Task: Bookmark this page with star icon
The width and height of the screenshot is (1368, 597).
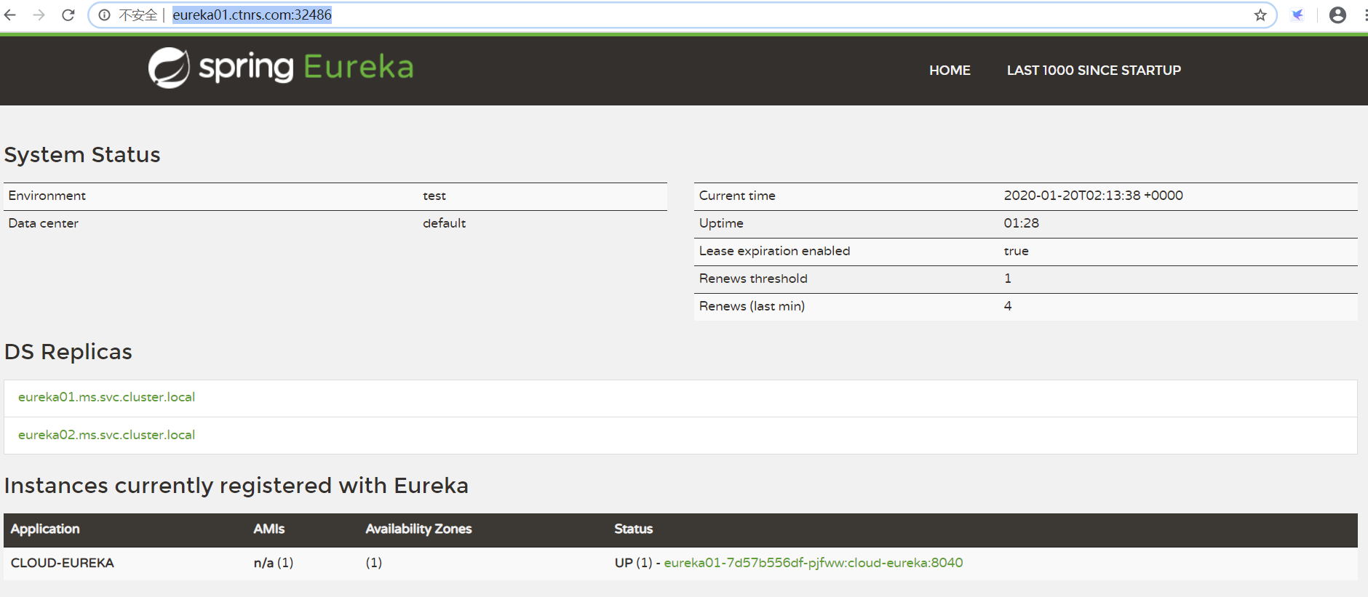Action: click(x=1260, y=15)
